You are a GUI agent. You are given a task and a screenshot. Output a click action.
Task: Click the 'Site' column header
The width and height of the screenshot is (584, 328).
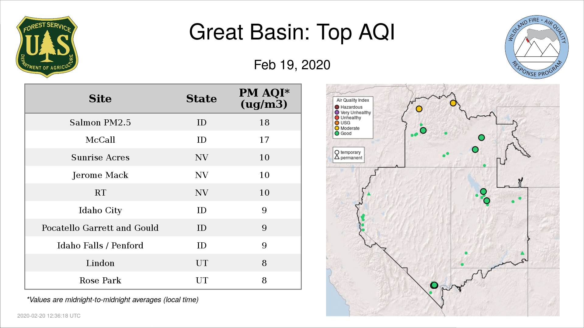point(100,99)
